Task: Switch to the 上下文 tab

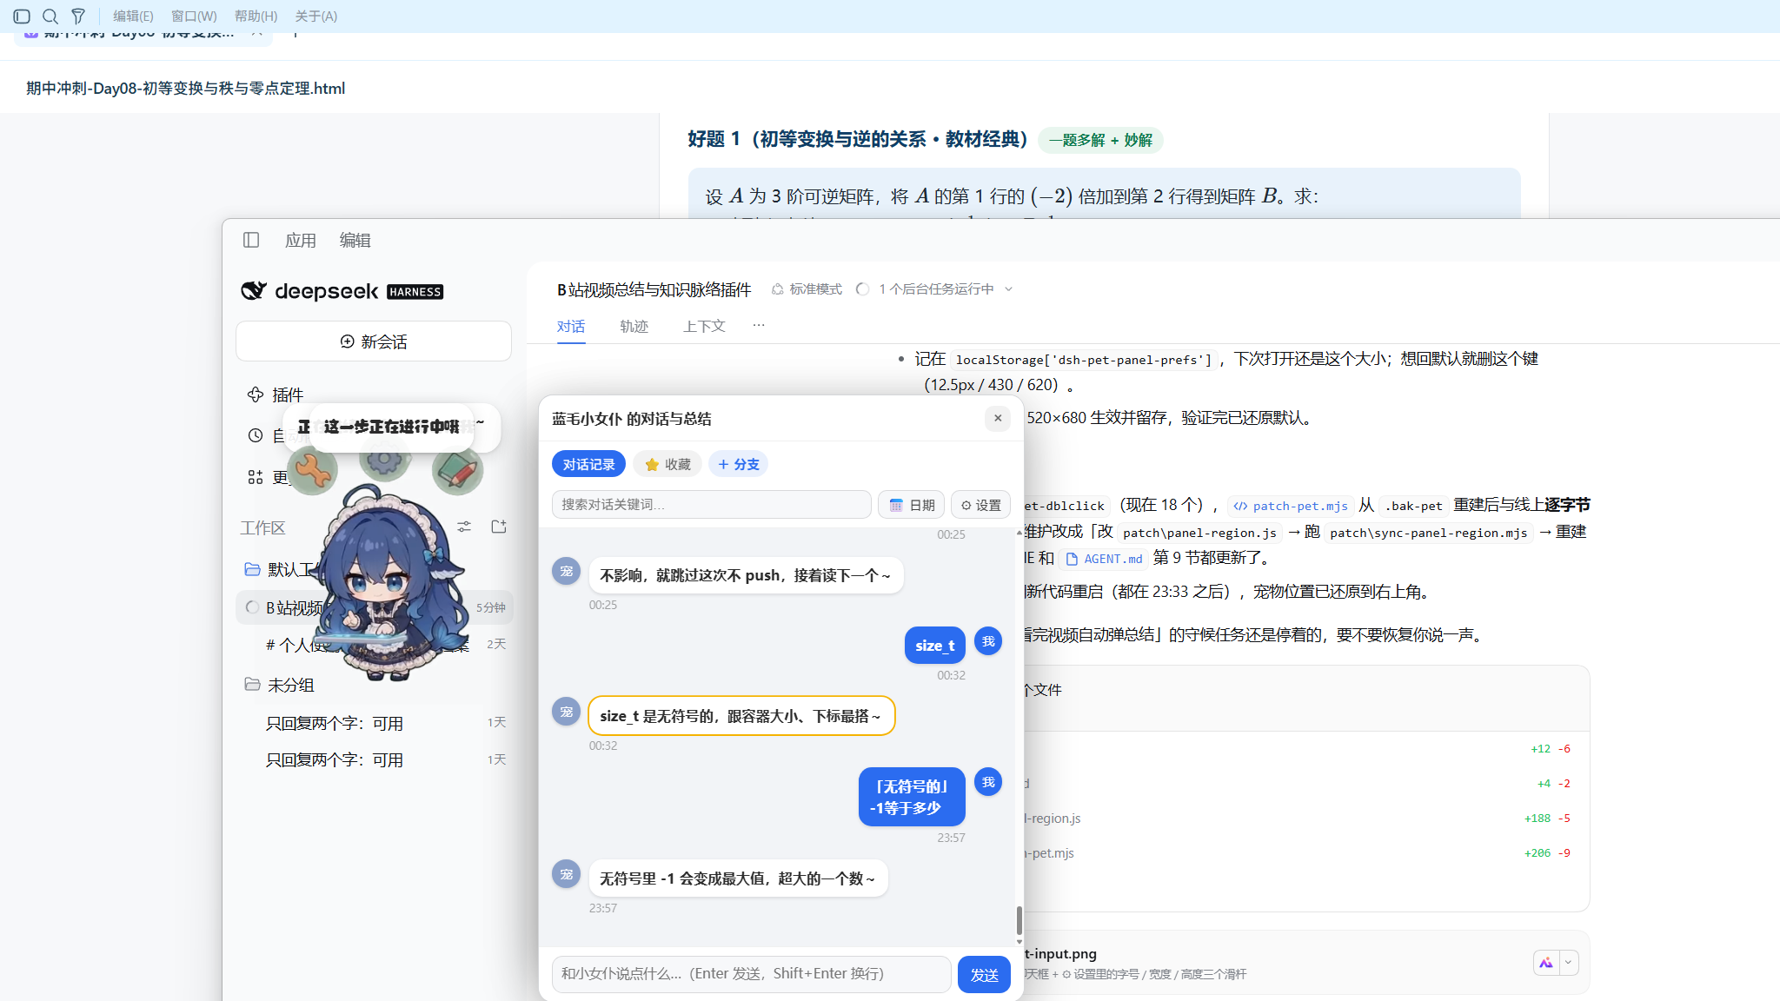Action: [704, 327]
